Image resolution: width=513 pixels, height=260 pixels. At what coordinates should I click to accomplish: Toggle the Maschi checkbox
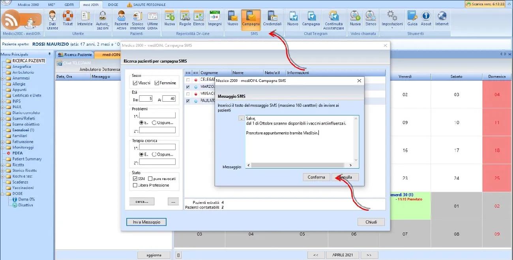135,83
